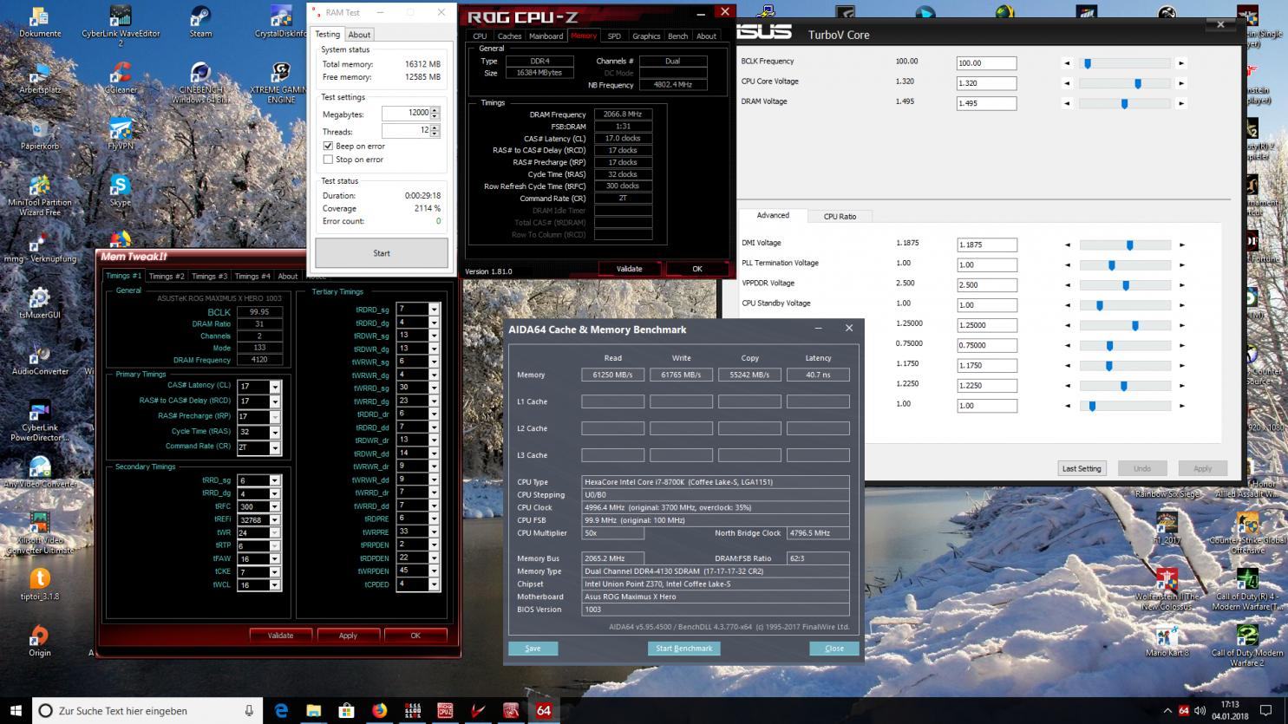Open the Steam desktop shortcut
Image resolution: width=1288 pixels, height=724 pixels.
point(200,22)
